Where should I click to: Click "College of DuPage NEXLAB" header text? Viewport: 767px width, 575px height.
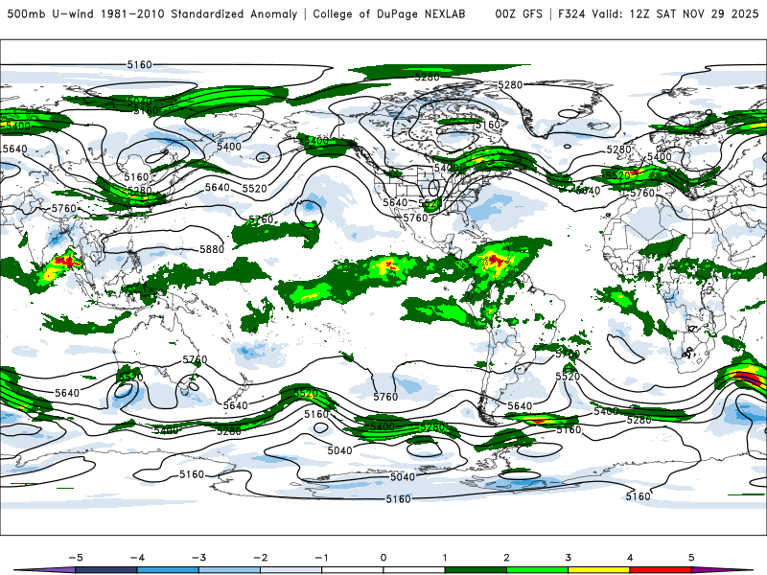click(389, 13)
